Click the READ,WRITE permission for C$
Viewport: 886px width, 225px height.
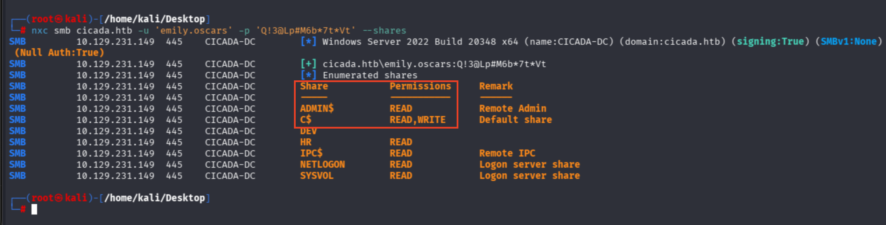417,120
